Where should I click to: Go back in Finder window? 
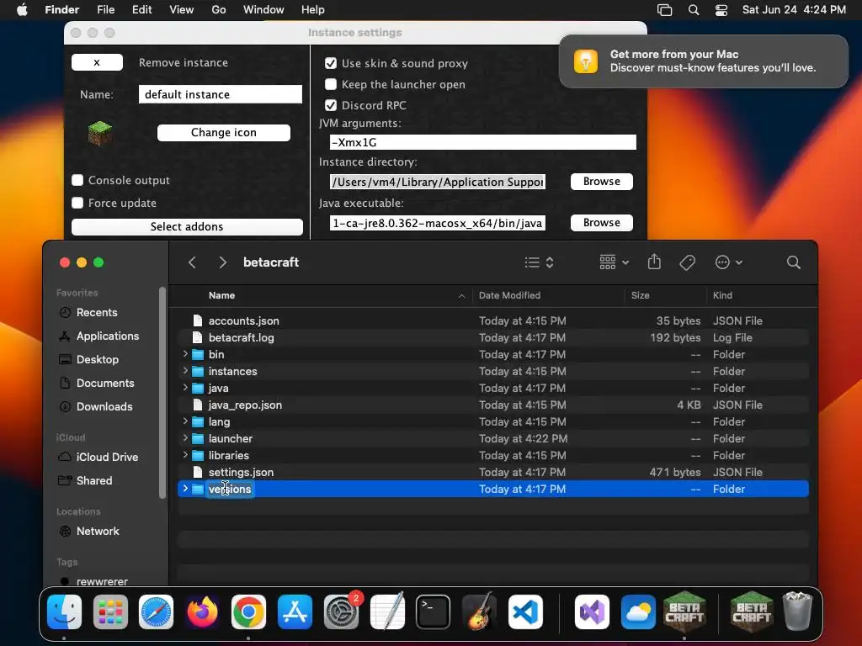193,262
